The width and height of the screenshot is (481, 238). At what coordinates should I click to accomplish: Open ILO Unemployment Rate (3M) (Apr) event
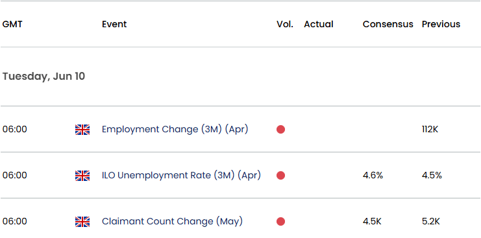(x=181, y=176)
